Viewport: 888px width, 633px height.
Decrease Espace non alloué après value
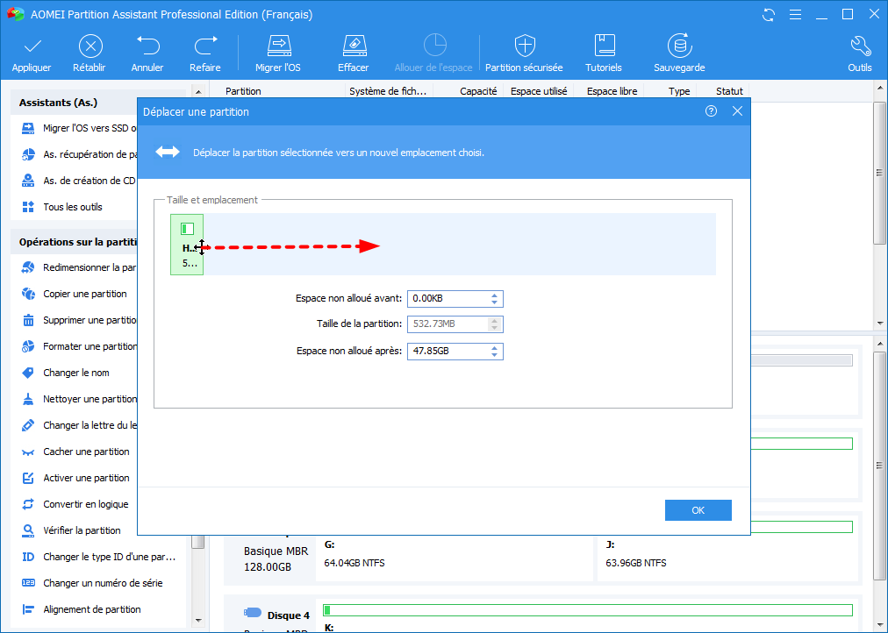coord(494,355)
